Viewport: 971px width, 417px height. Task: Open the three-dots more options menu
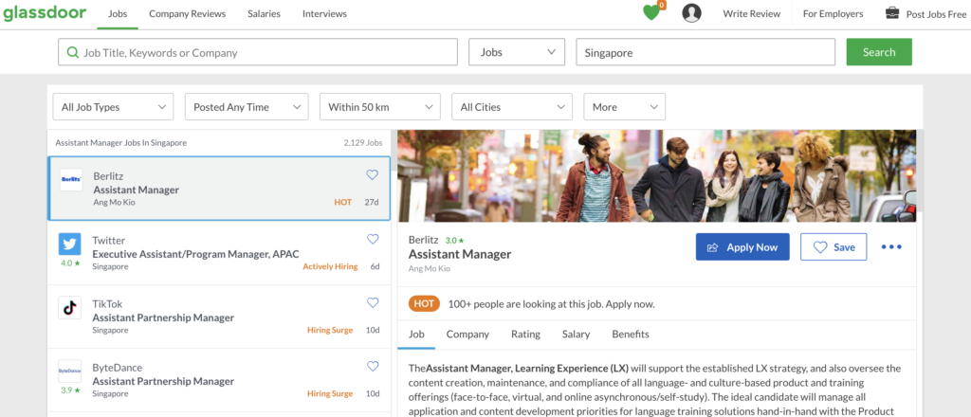tap(891, 246)
